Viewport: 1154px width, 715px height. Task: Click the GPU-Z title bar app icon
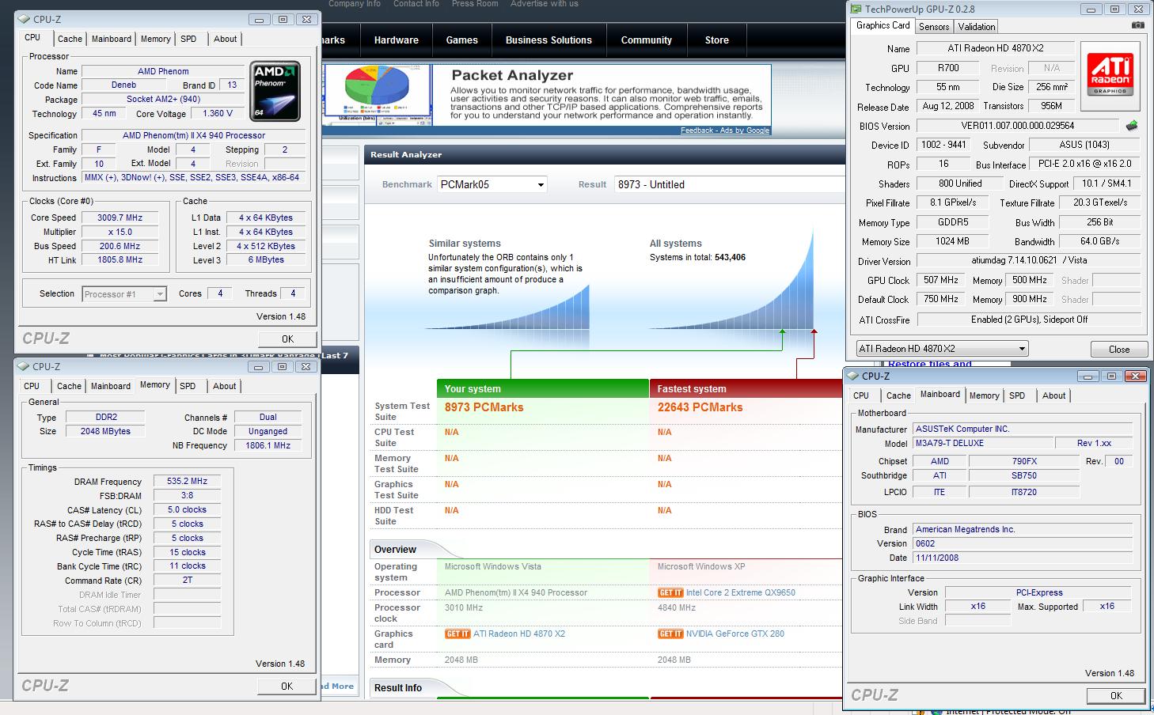click(856, 9)
